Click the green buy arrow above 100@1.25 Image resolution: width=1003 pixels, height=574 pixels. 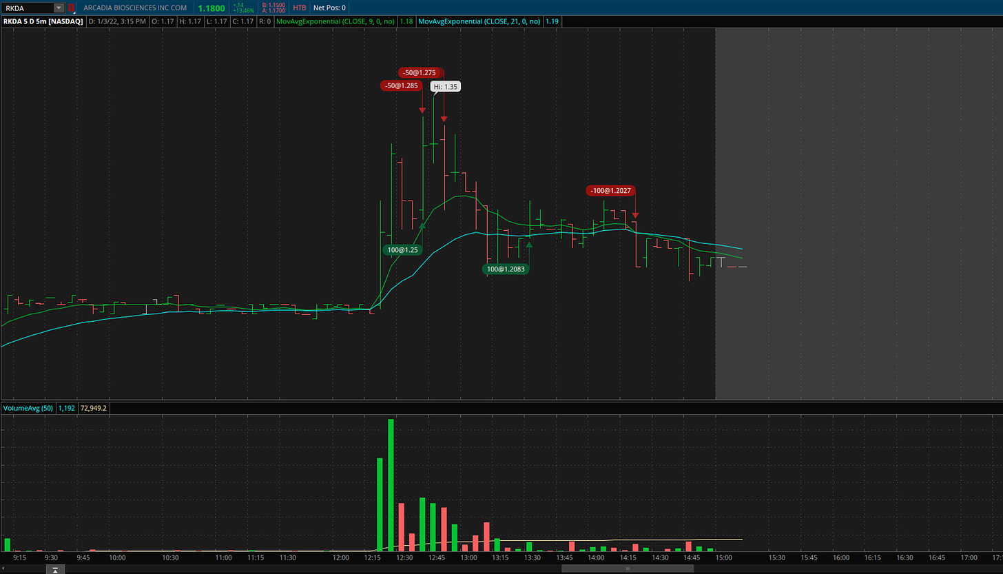422,225
